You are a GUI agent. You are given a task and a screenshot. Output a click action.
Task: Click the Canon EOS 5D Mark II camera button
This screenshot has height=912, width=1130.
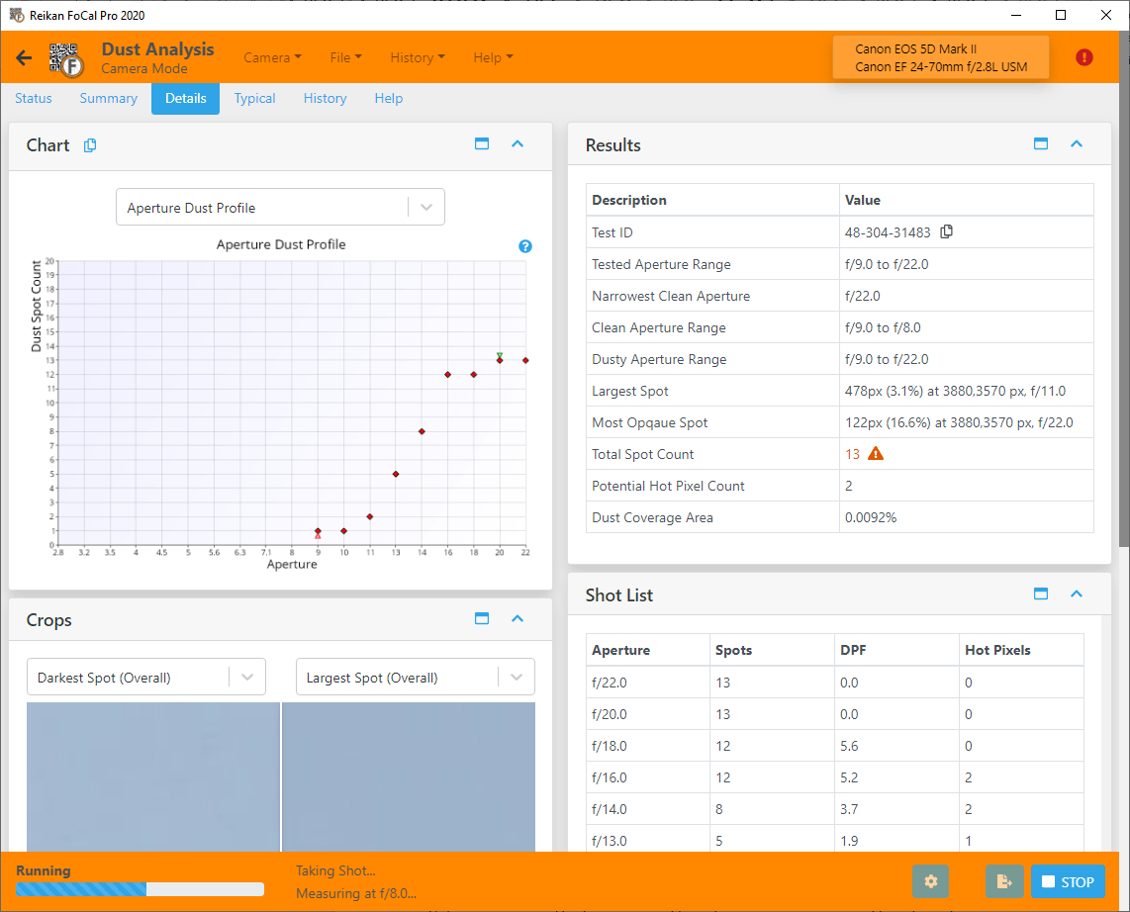click(x=940, y=58)
